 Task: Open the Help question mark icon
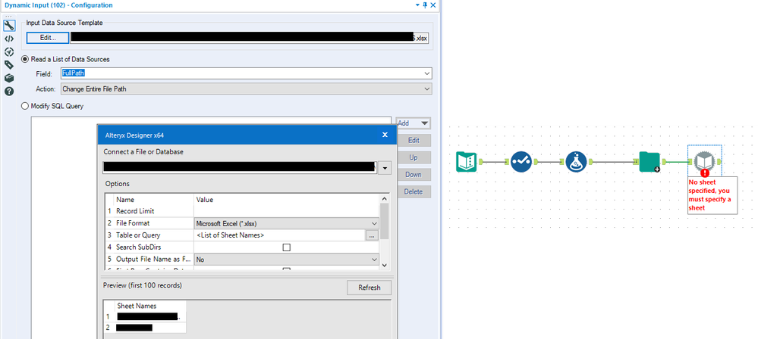tap(8, 91)
